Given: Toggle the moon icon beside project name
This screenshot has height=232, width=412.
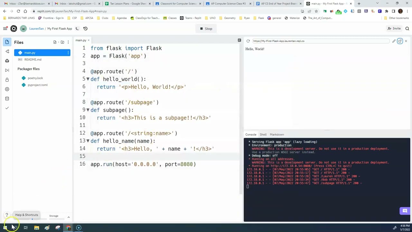Looking at the screenshot, I should click(x=77, y=29).
